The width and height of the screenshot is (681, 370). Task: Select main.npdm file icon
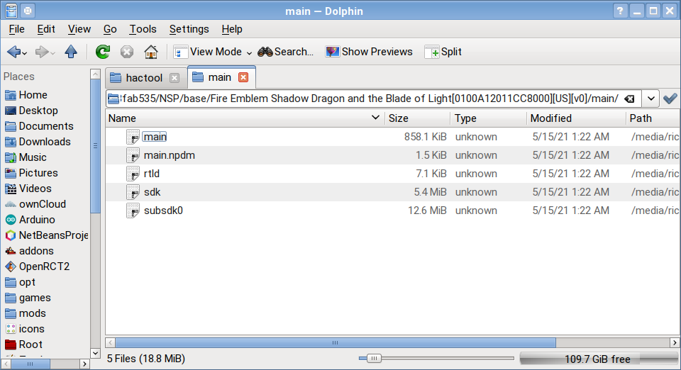133,155
